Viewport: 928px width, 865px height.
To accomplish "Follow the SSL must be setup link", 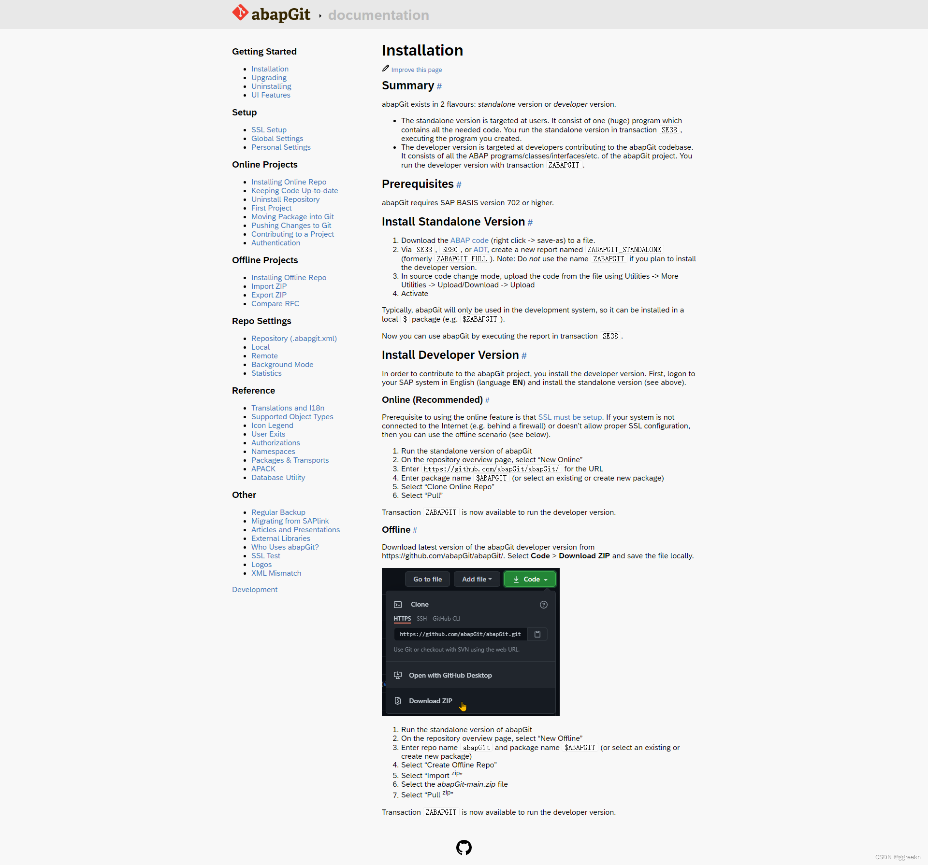I will [570, 417].
